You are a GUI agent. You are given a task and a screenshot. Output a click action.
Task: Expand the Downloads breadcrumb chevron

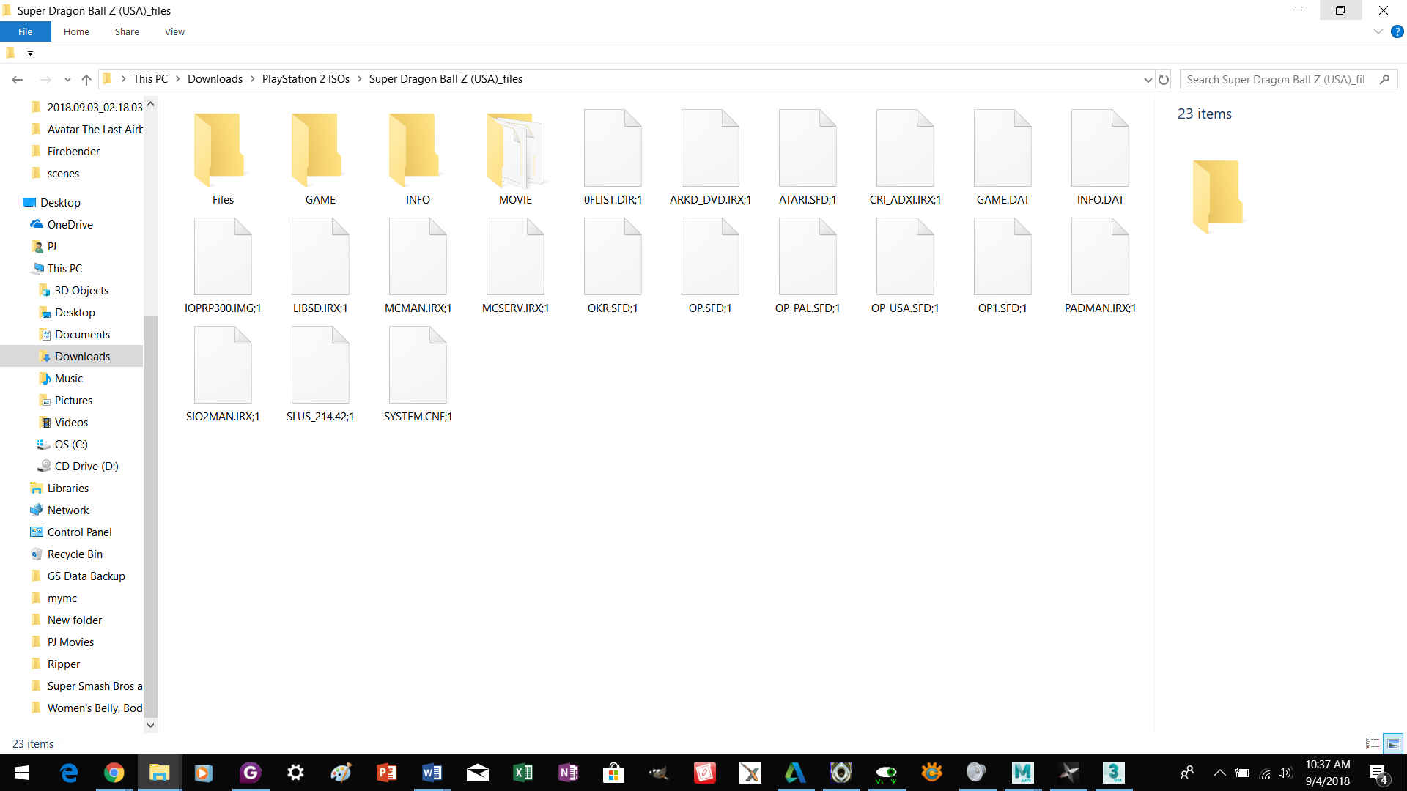point(252,79)
